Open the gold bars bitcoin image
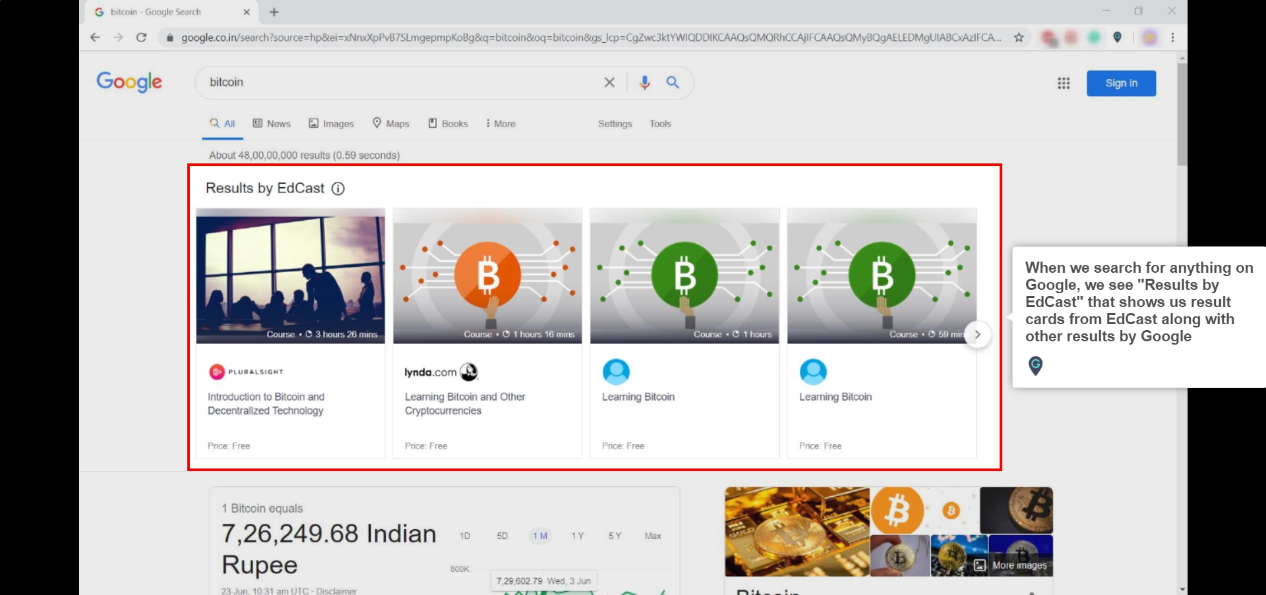This screenshot has width=1266, height=595. pos(797,532)
